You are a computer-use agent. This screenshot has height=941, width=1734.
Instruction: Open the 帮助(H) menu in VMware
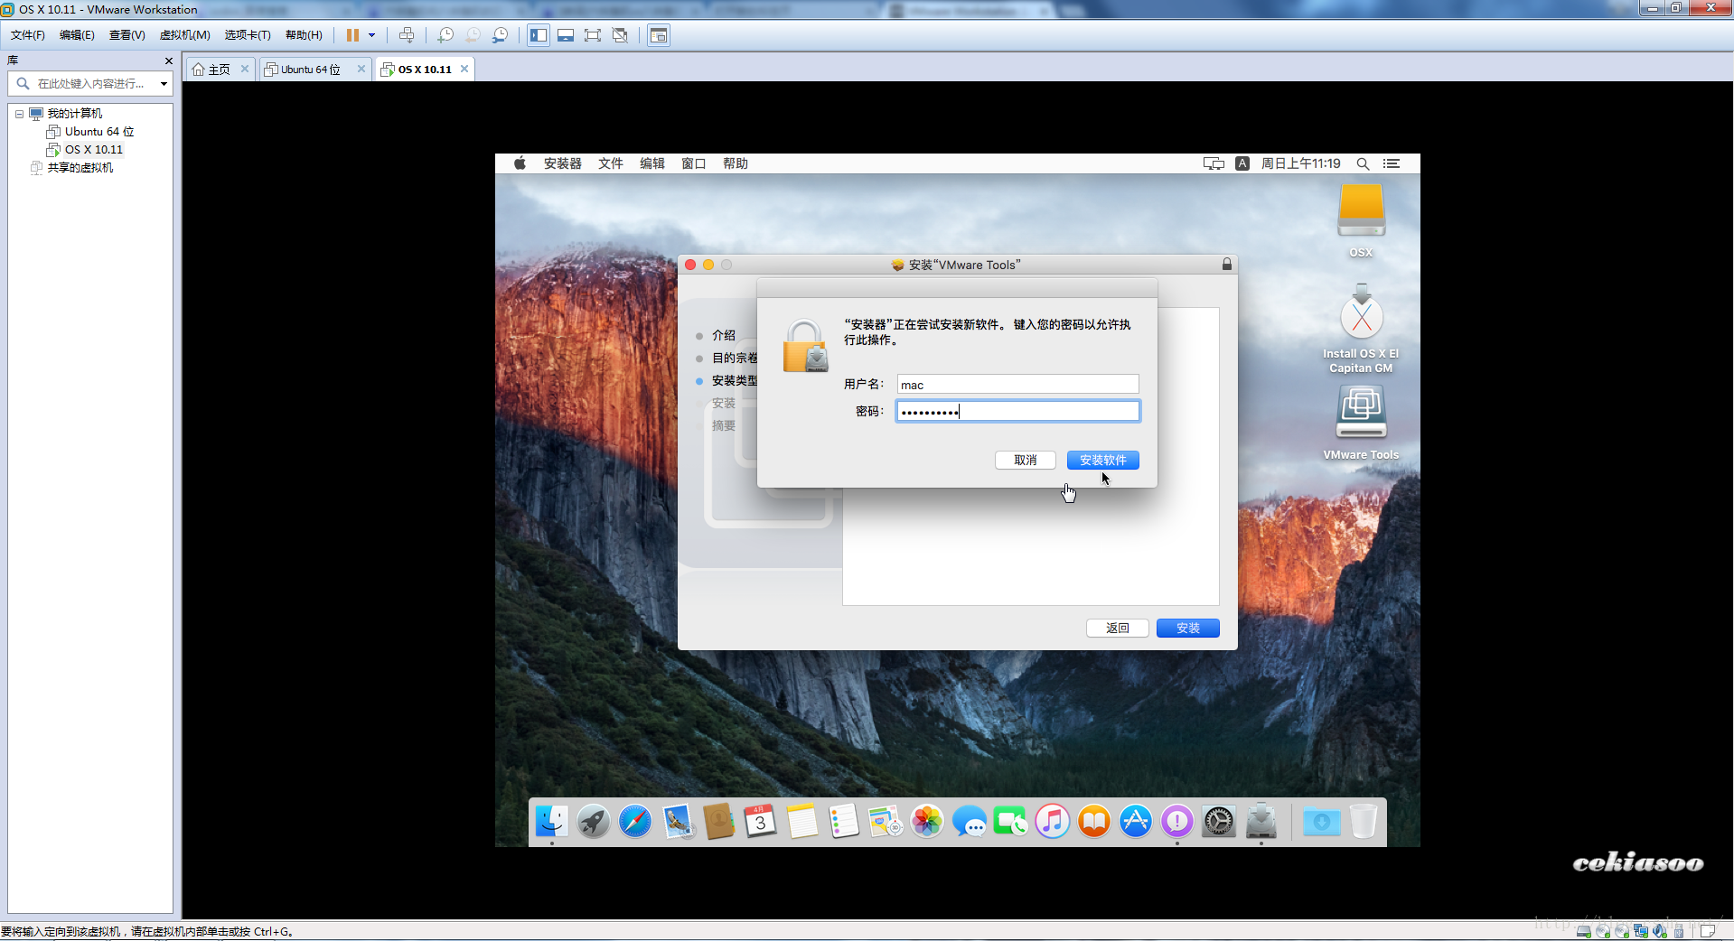pos(304,35)
